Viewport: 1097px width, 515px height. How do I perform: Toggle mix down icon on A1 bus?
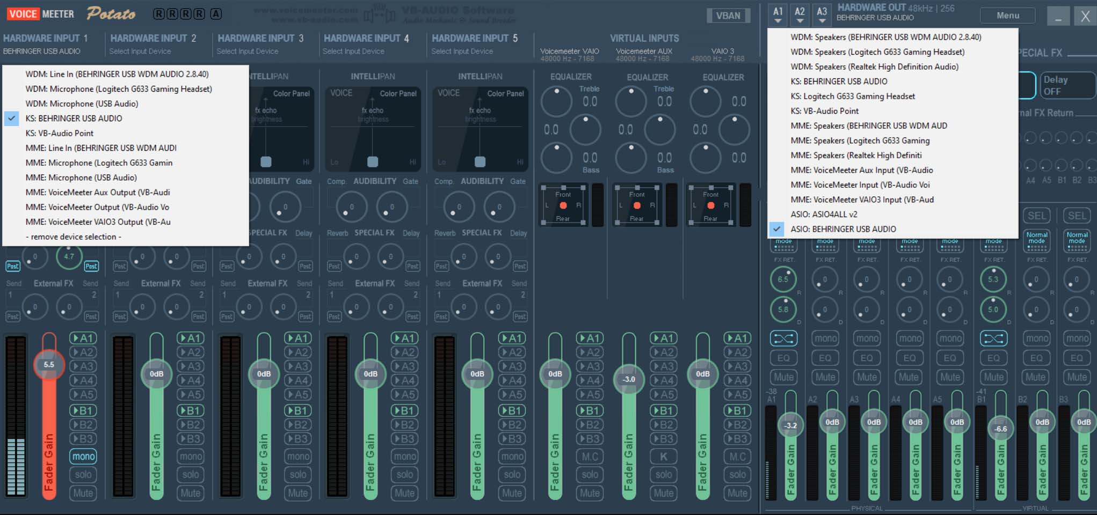pyautogui.click(x=783, y=339)
